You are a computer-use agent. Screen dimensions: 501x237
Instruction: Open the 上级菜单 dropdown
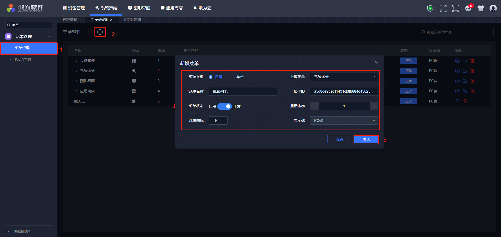[344, 77]
